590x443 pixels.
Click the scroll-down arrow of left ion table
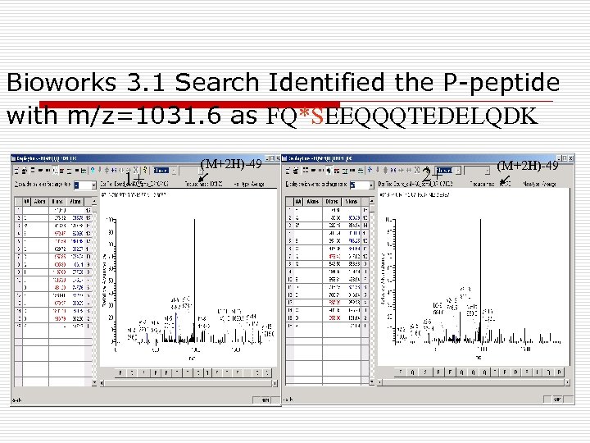(94, 383)
